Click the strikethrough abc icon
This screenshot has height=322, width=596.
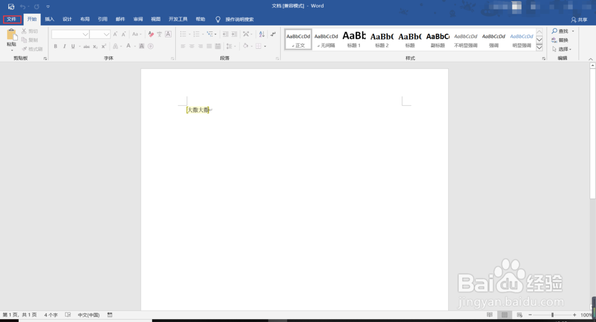86,46
